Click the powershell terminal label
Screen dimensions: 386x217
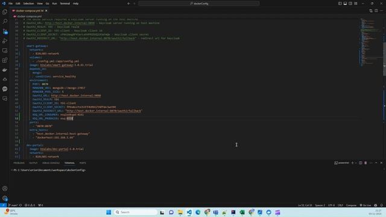[341, 163]
